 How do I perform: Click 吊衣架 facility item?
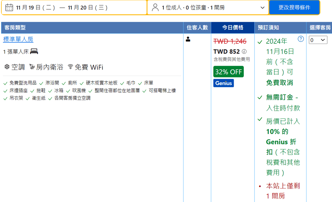click(x=16, y=98)
